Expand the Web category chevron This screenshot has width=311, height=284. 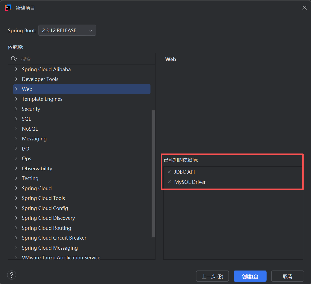[x=16, y=89]
